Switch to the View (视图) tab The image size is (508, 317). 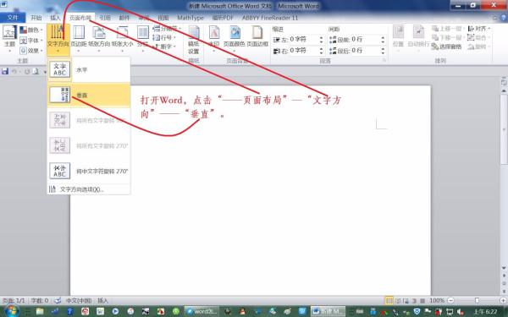point(163,18)
